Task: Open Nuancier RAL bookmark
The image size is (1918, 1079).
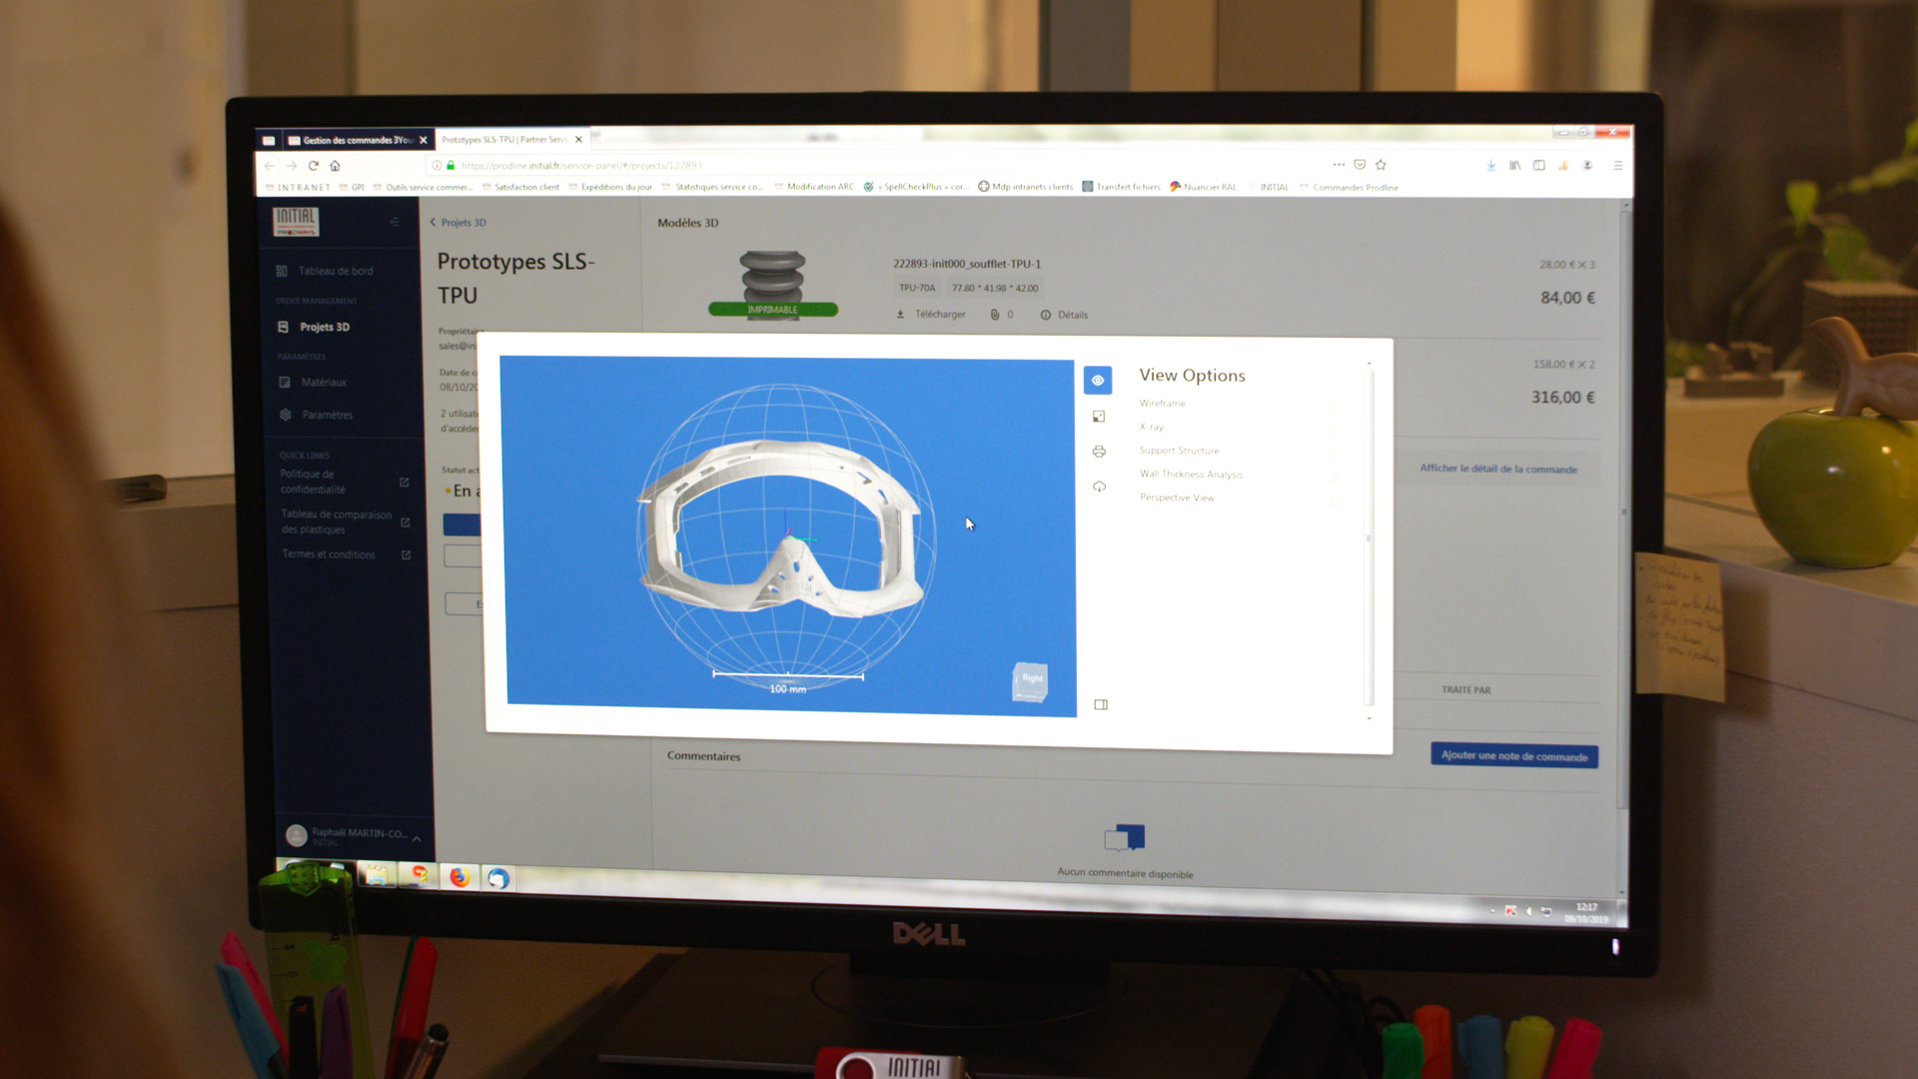Action: [x=1203, y=187]
